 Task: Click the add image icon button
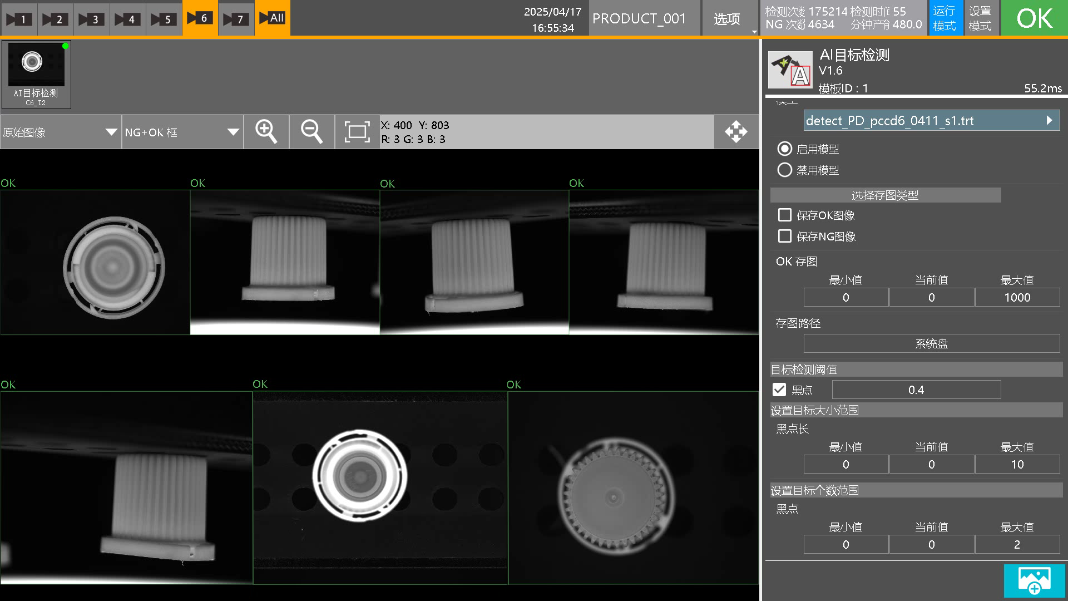(x=1034, y=580)
